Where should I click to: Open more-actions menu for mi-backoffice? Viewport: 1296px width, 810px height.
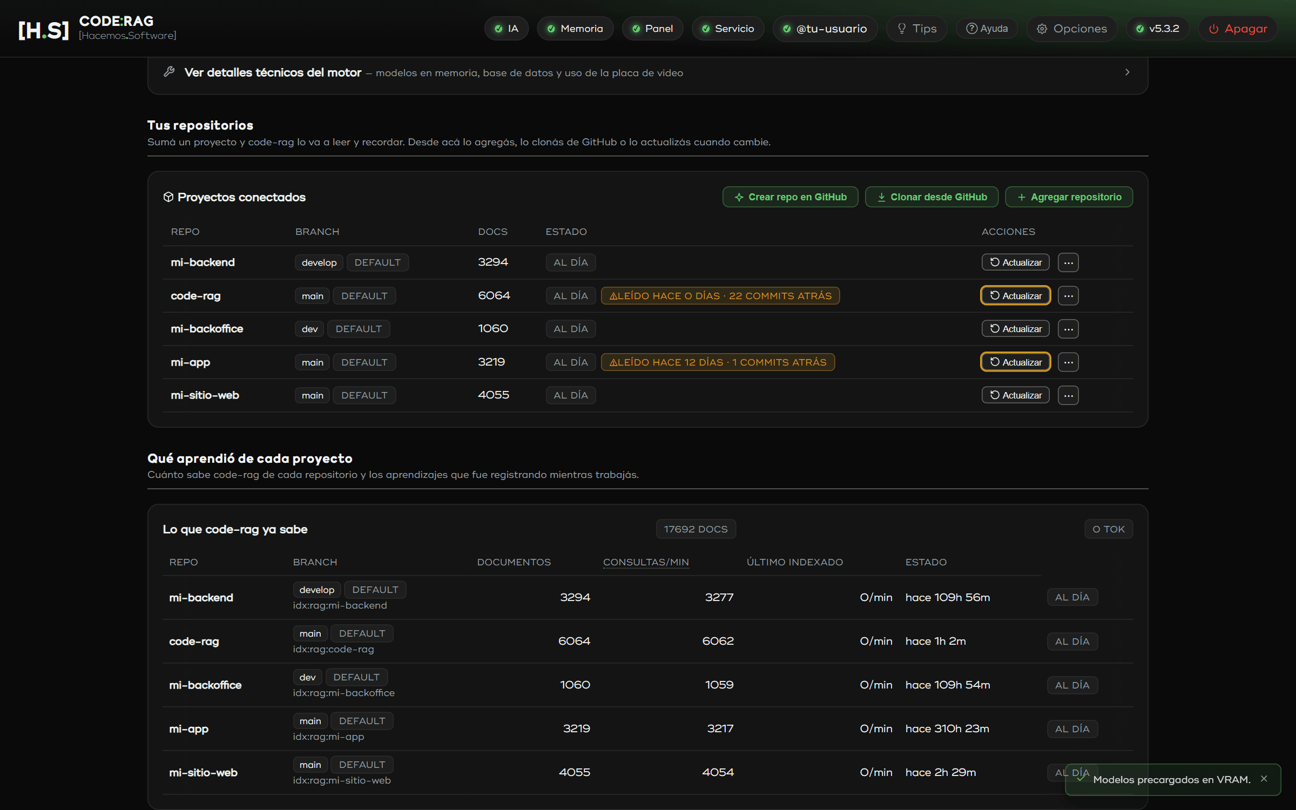1068,329
